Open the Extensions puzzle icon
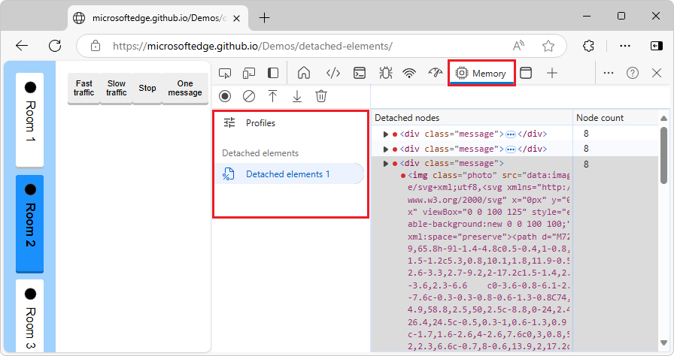 (588, 46)
